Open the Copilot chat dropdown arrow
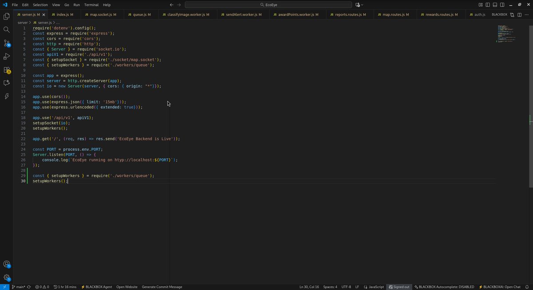Viewport: 533px width, 290px height. point(362,4)
